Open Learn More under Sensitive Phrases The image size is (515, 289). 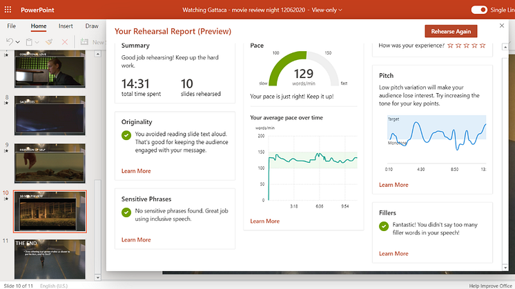coord(136,240)
